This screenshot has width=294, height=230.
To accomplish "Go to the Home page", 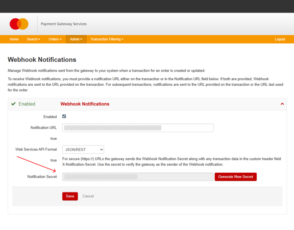I will [14, 39].
